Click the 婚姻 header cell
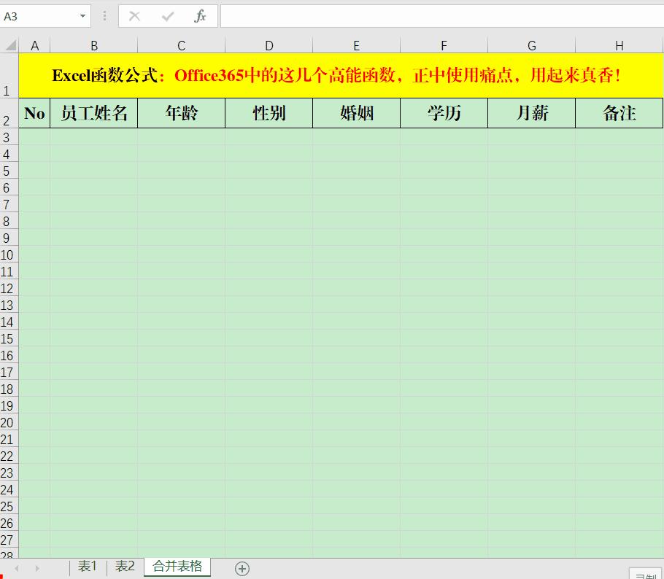 tap(357, 113)
